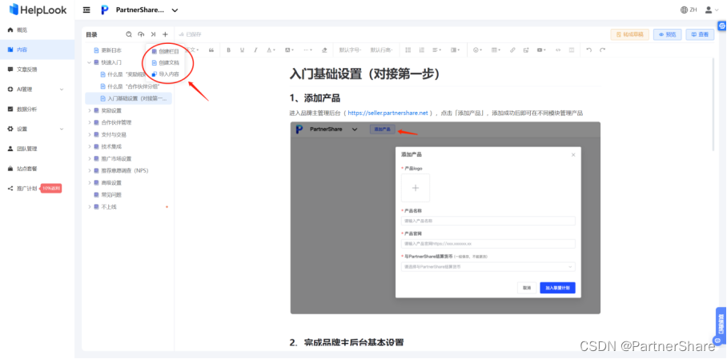
Task: Click the clear formatting eraser icon
Action: pyautogui.click(x=324, y=50)
